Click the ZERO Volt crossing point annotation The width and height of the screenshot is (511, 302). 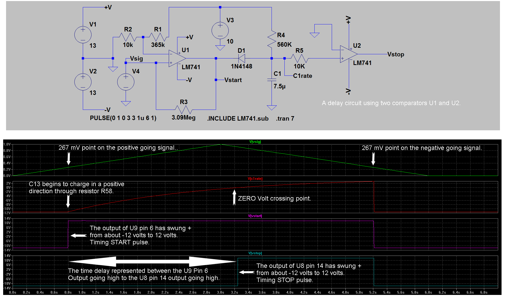pos(274,198)
